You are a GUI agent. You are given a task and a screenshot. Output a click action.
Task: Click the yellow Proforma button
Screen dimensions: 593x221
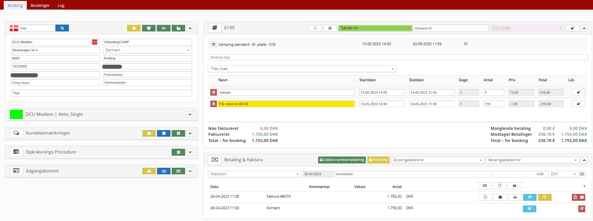click(378, 160)
